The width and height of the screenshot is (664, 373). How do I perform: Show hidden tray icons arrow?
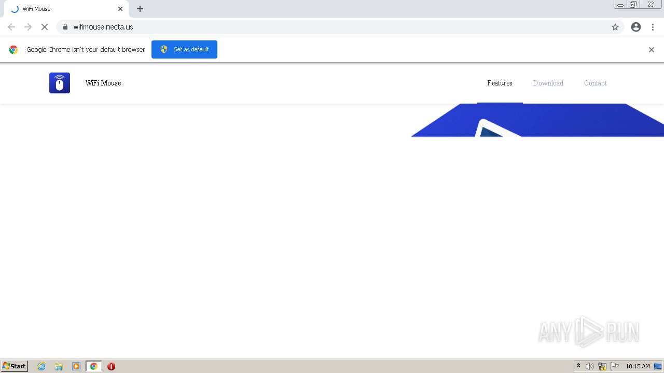[578, 366]
